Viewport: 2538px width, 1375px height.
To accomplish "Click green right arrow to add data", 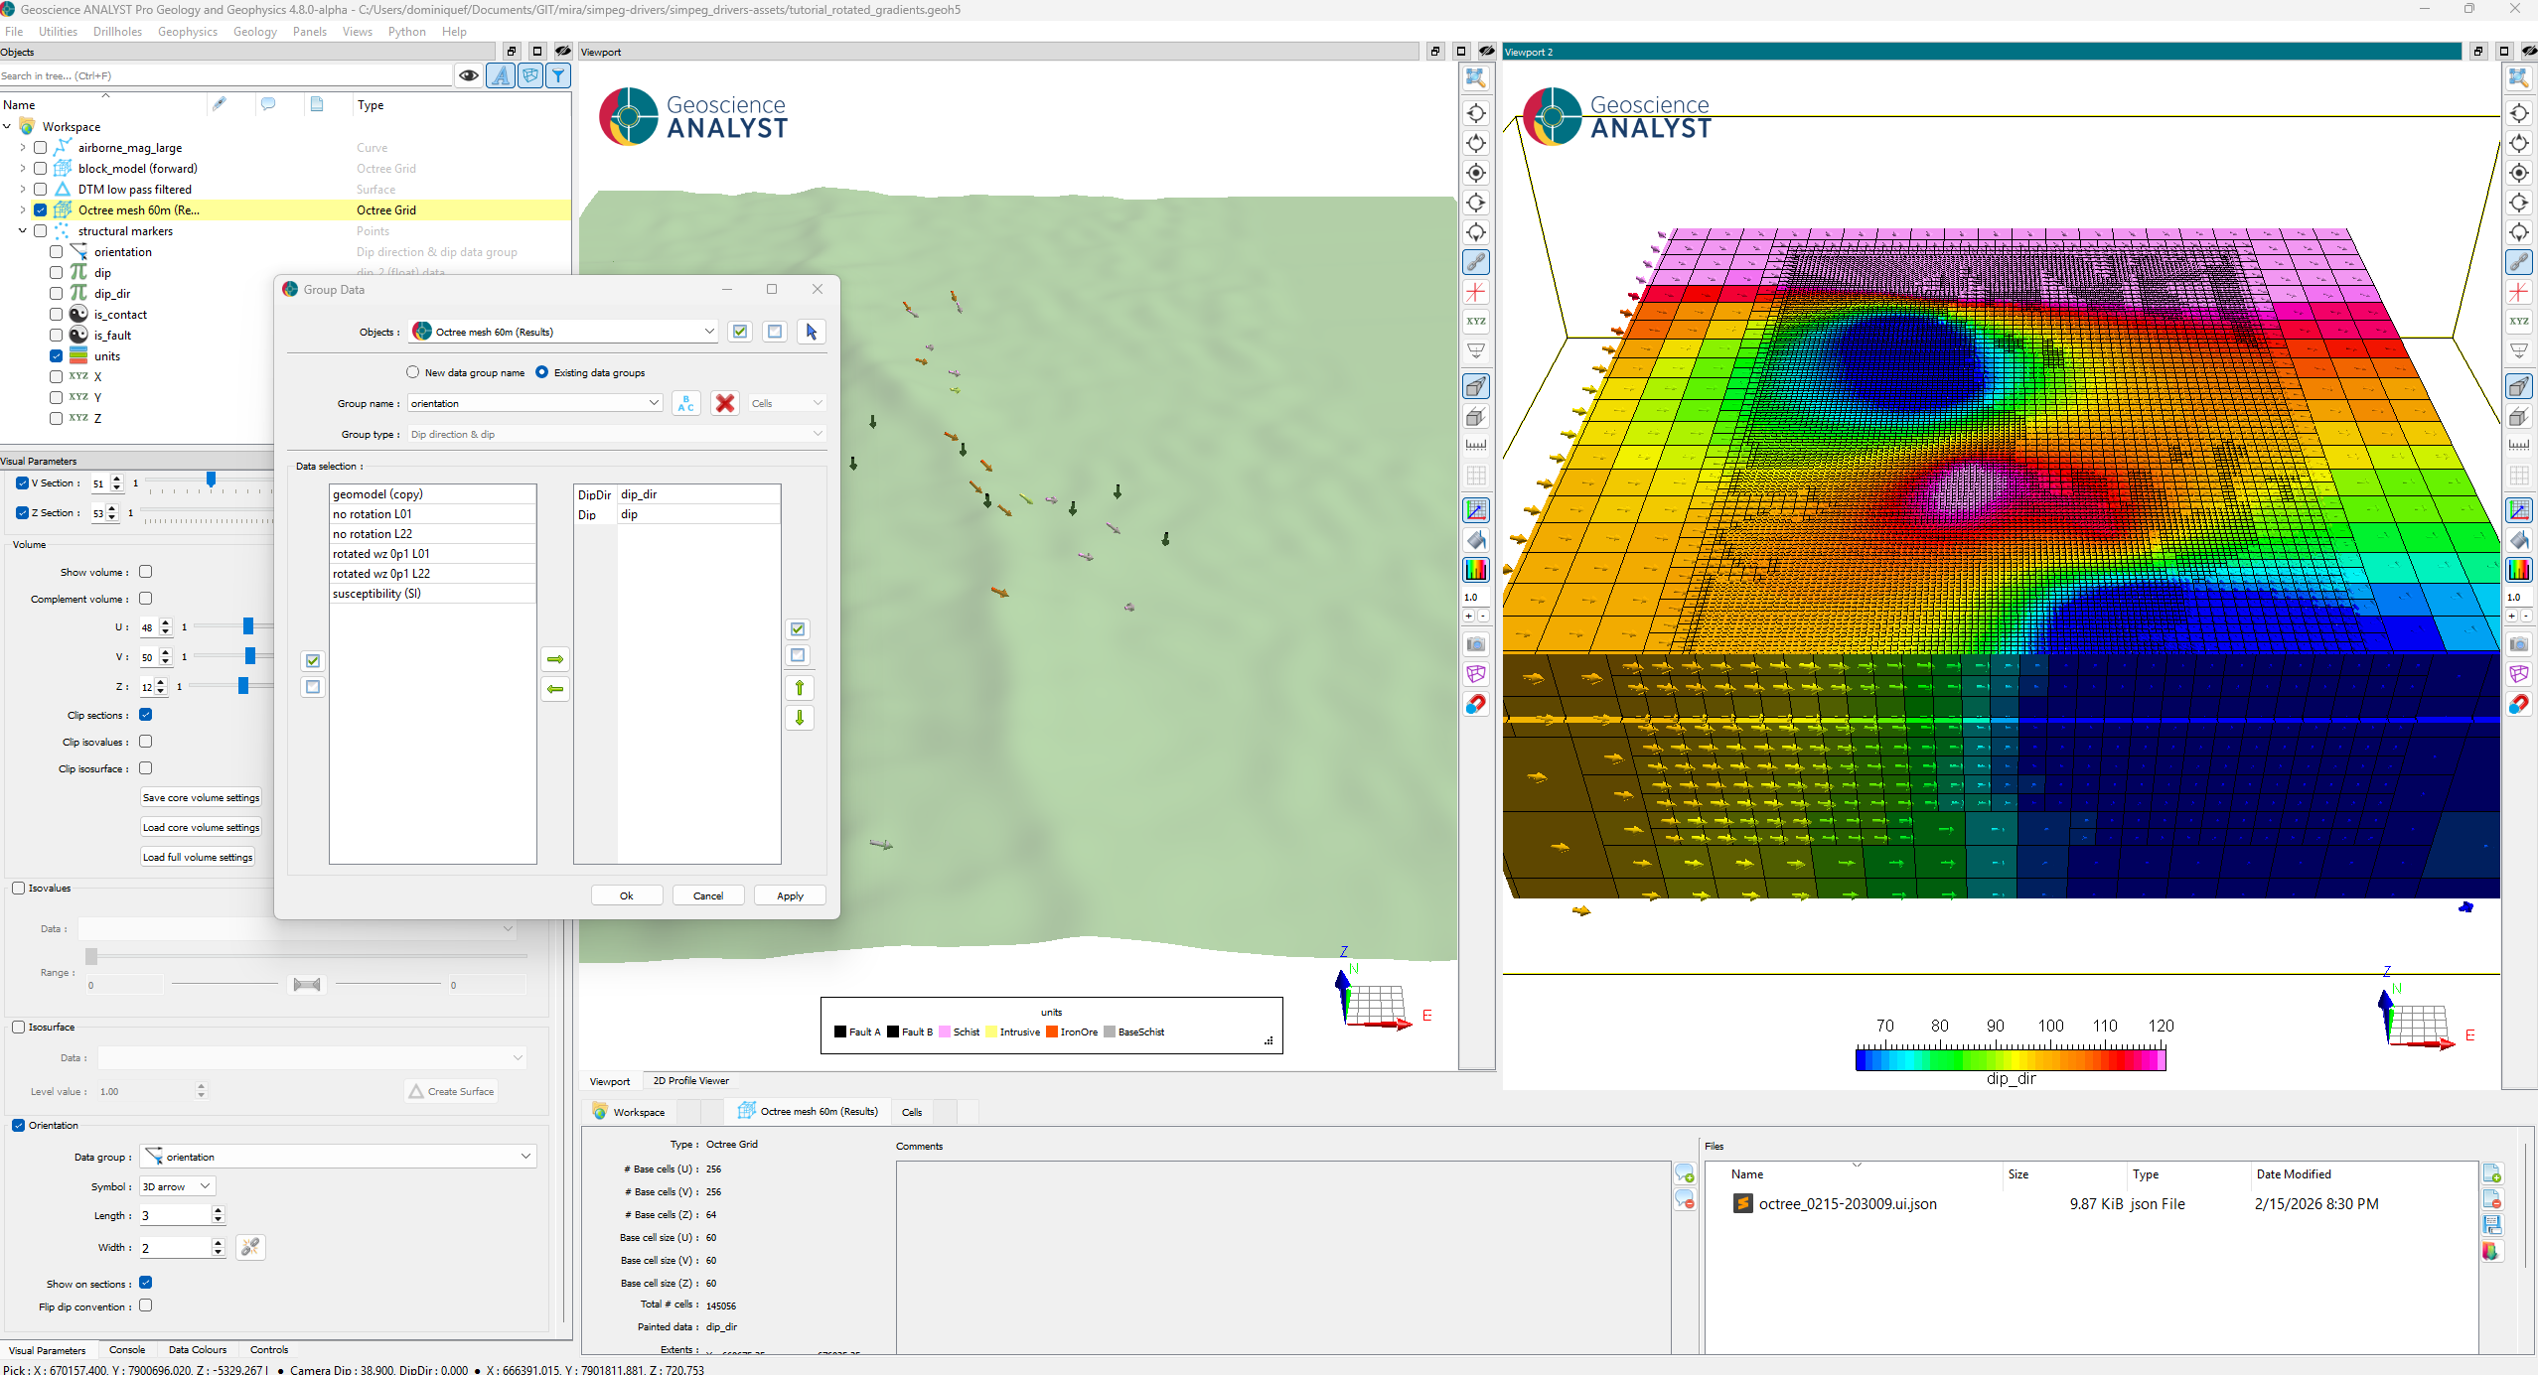I will click(555, 659).
